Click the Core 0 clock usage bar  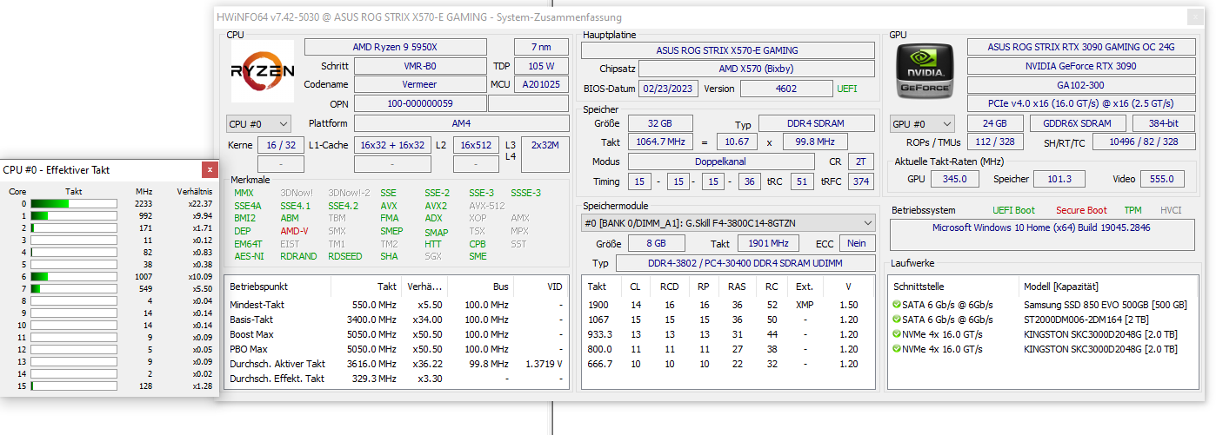74,204
